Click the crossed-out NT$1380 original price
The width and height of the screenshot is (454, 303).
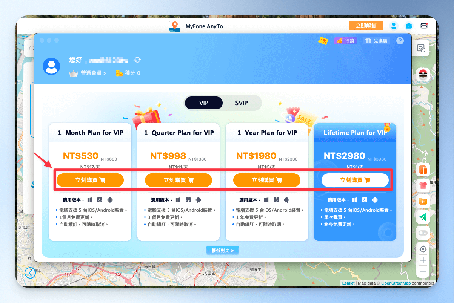pos(198,159)
